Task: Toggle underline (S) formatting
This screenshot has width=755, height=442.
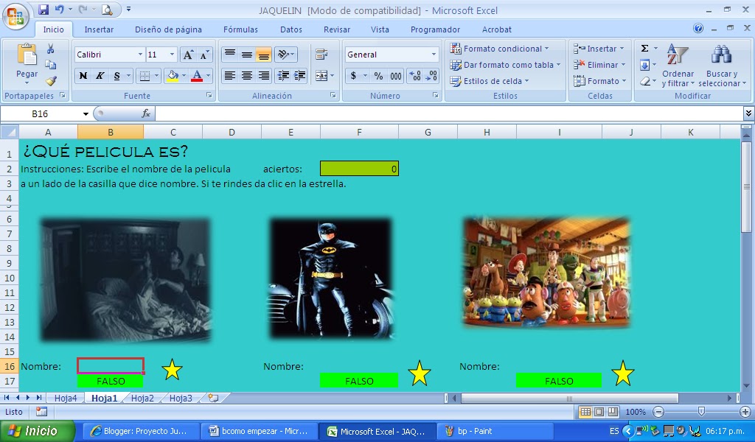Action: [x=116, y=75]
